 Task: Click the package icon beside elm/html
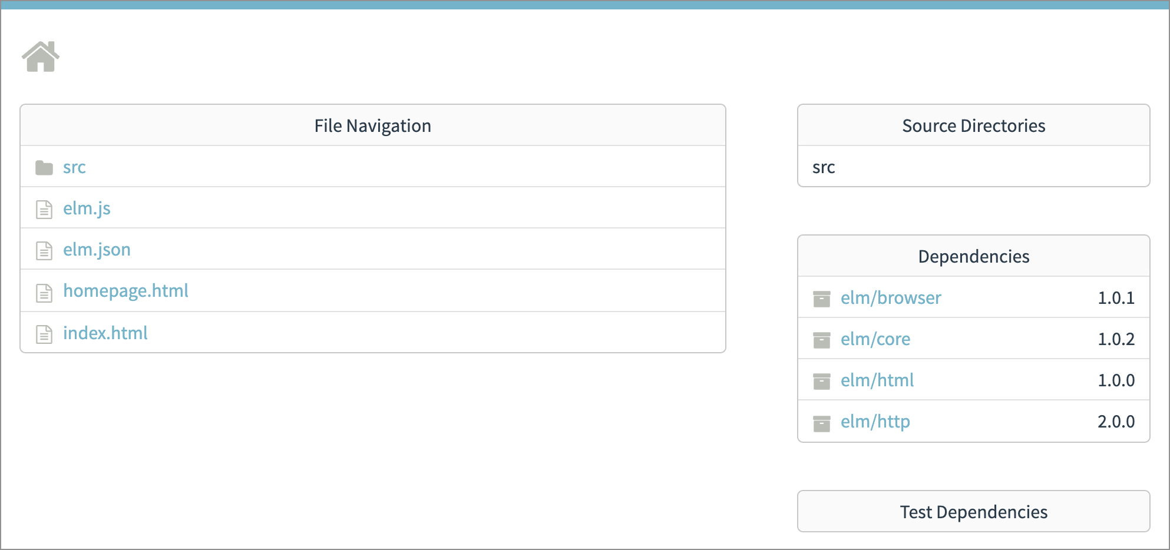pyautogui.click(x=822, y=381)
